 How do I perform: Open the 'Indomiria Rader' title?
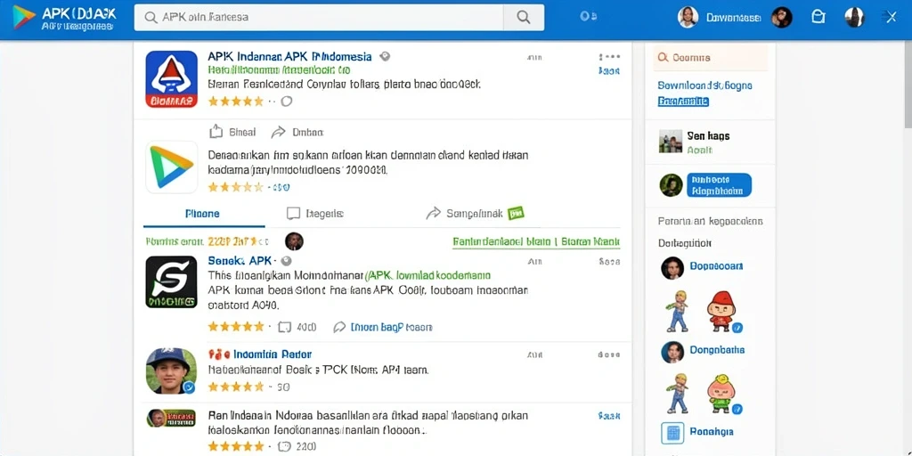click(x=272, y=354)
